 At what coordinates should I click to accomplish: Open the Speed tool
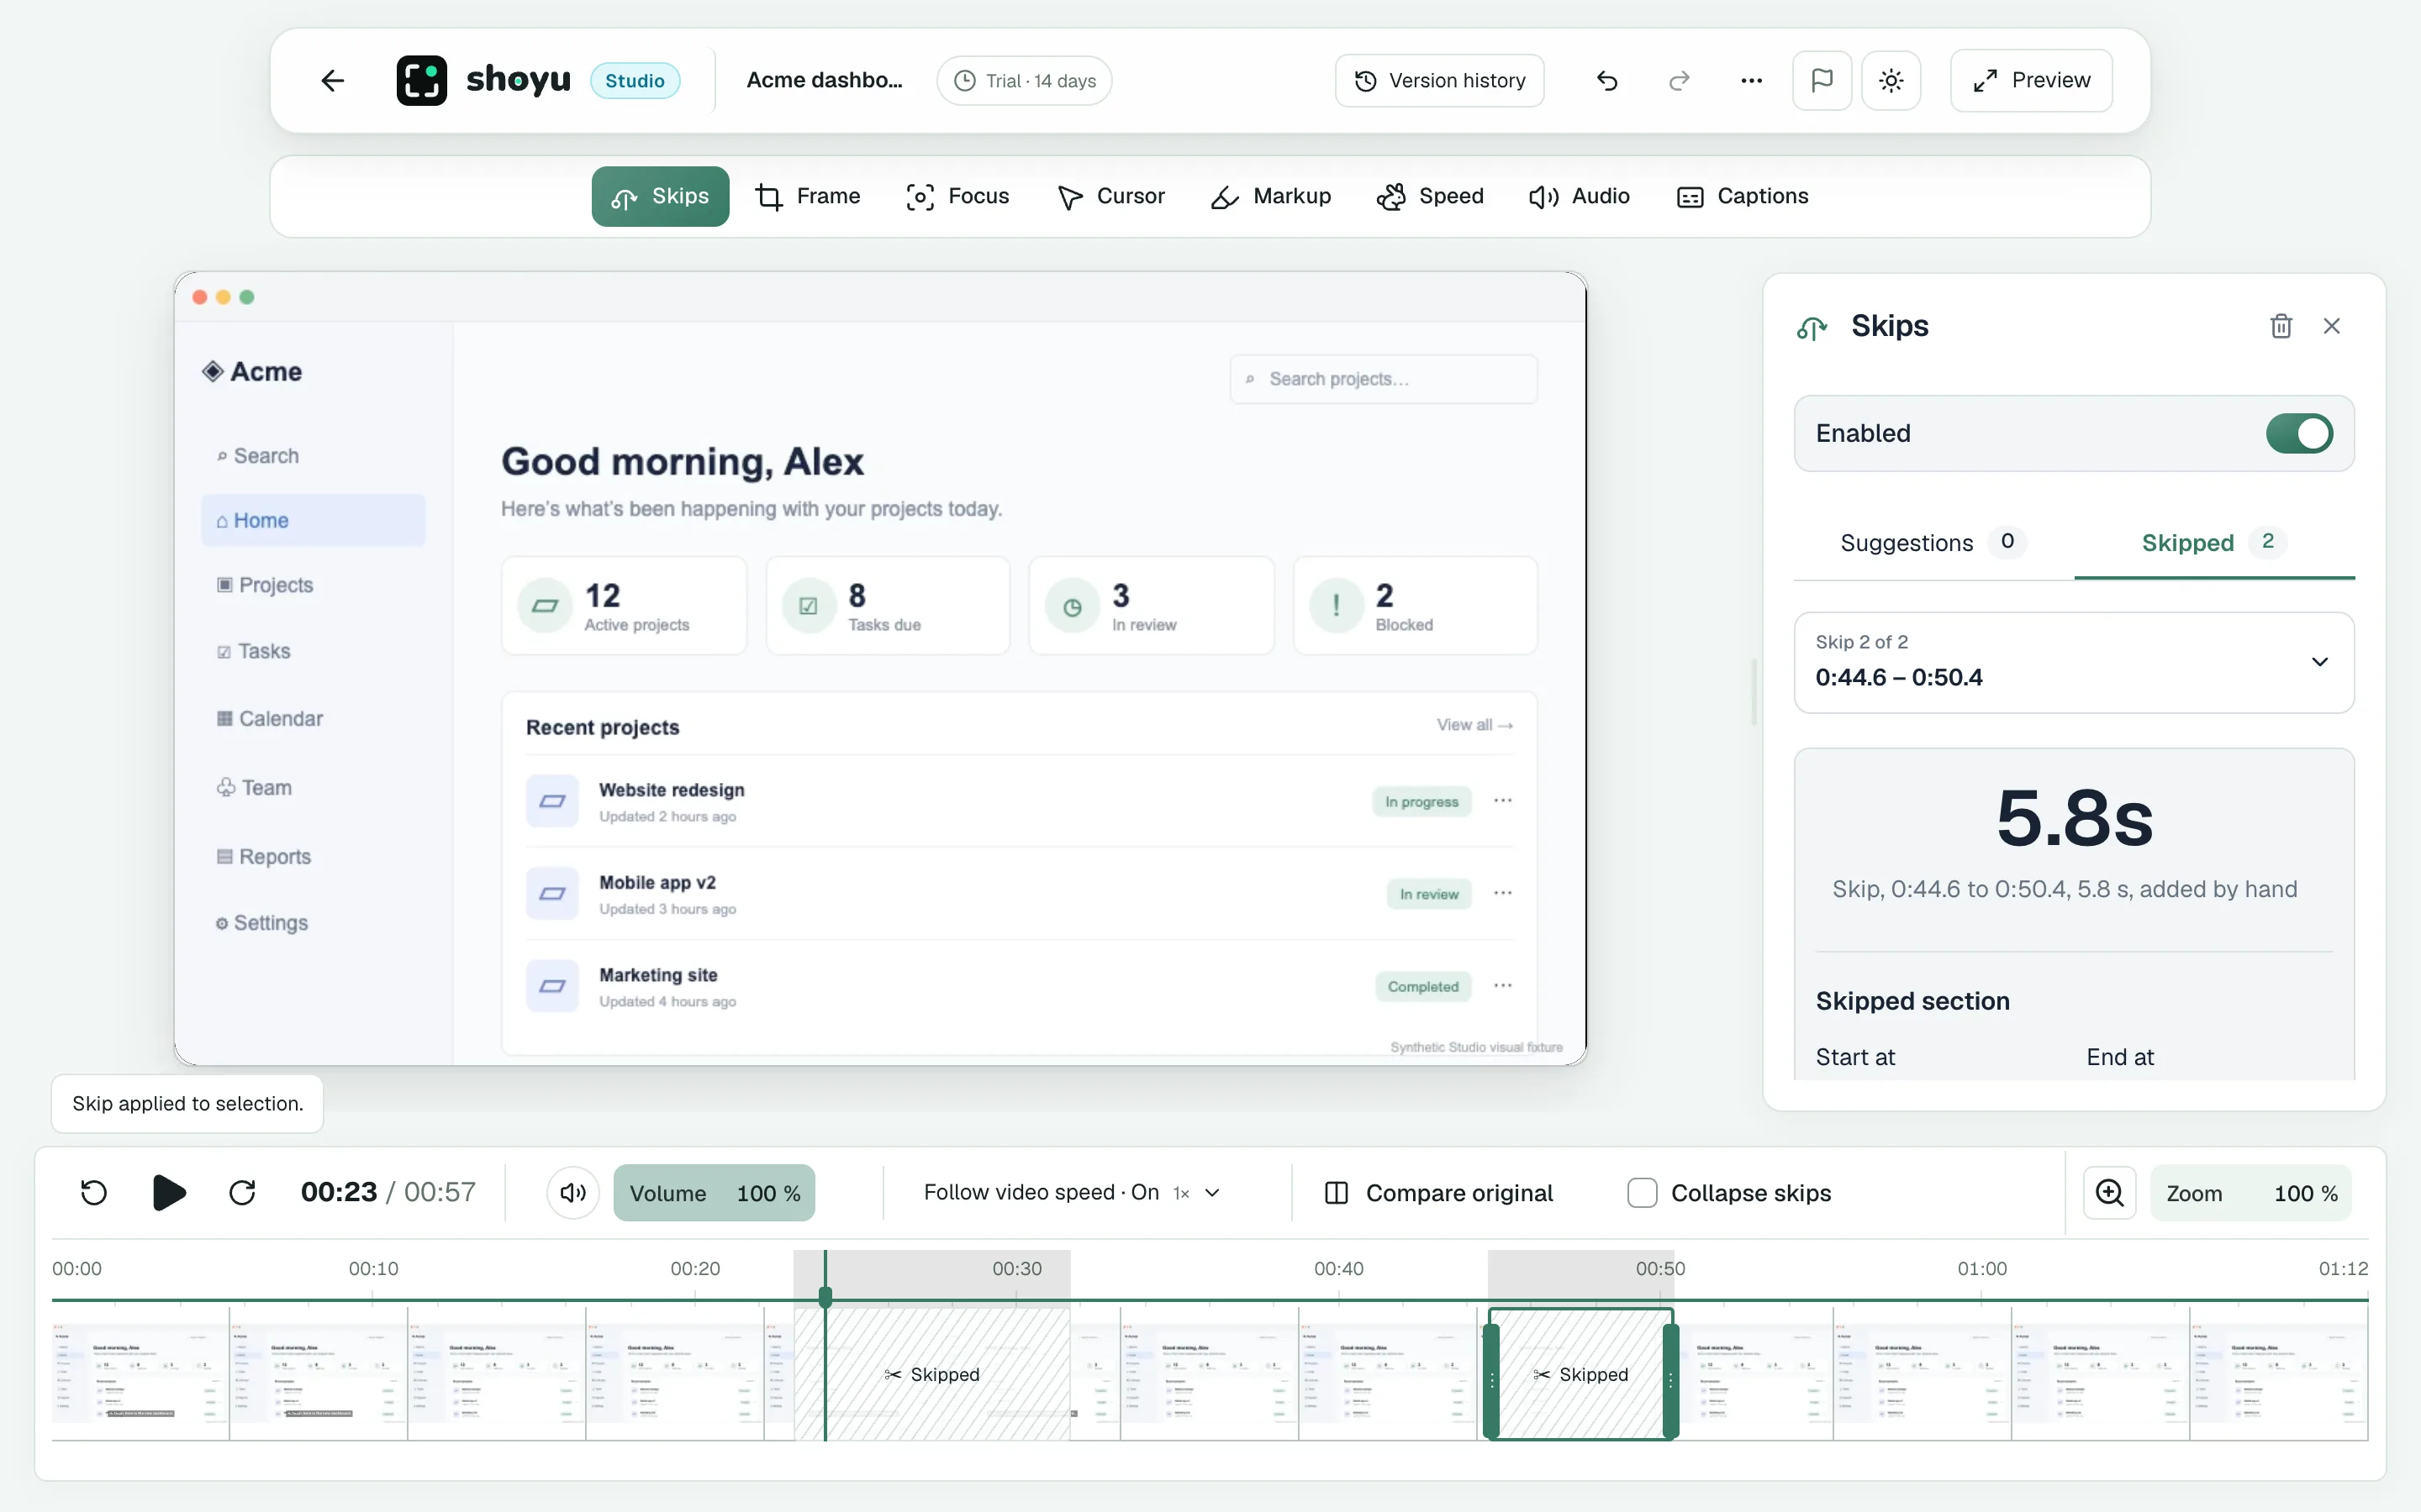[x=1430, y=196]
